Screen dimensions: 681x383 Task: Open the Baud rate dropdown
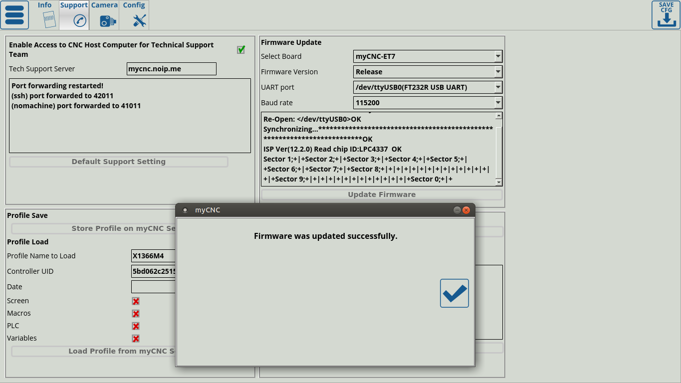tap(498, 103)
